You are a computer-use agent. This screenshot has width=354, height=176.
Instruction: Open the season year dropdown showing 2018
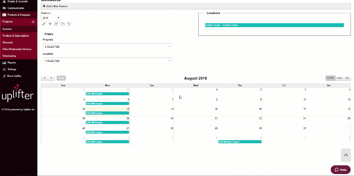51,18
